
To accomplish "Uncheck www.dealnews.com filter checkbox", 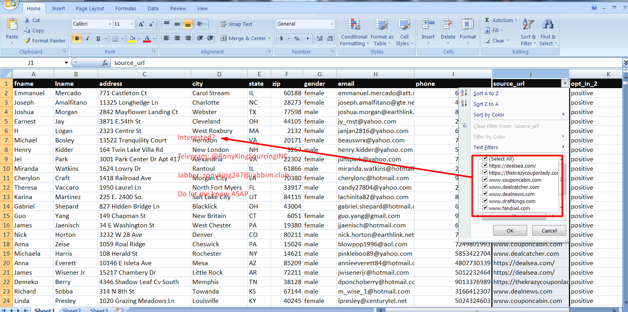I will pos(485,194).
